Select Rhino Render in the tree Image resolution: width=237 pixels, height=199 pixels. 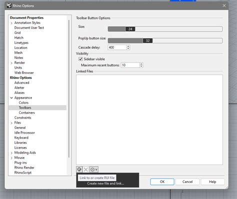tap(24, 167)
